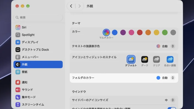194x109 pixels.
Task: Select スクリーンタイム in the sidebar
Action: [x=38, y=105]
